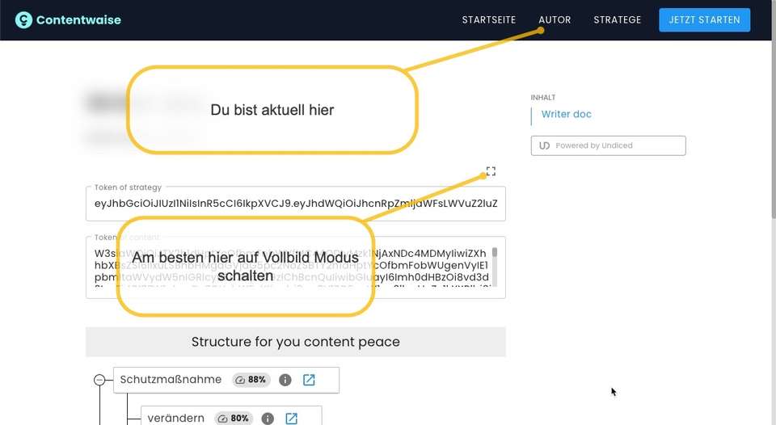Collapse the Schutzmaßnahme tree node
This screenshot has height=425, width=776.
pyautogui.click(x=99, y=380)
